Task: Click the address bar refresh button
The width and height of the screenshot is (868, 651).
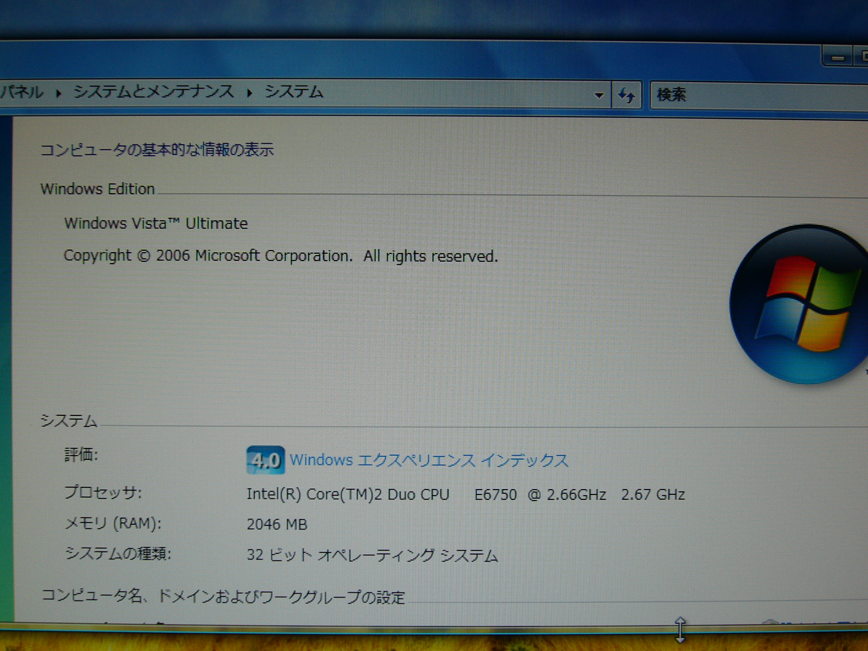Action: coord(626,95)
